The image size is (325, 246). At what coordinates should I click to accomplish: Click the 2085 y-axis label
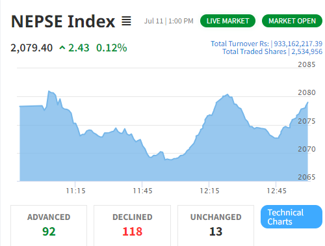[307, 64]
